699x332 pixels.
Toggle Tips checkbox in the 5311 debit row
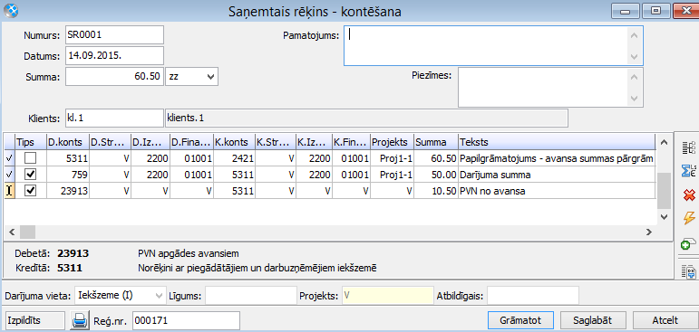[x=31, y=158]
